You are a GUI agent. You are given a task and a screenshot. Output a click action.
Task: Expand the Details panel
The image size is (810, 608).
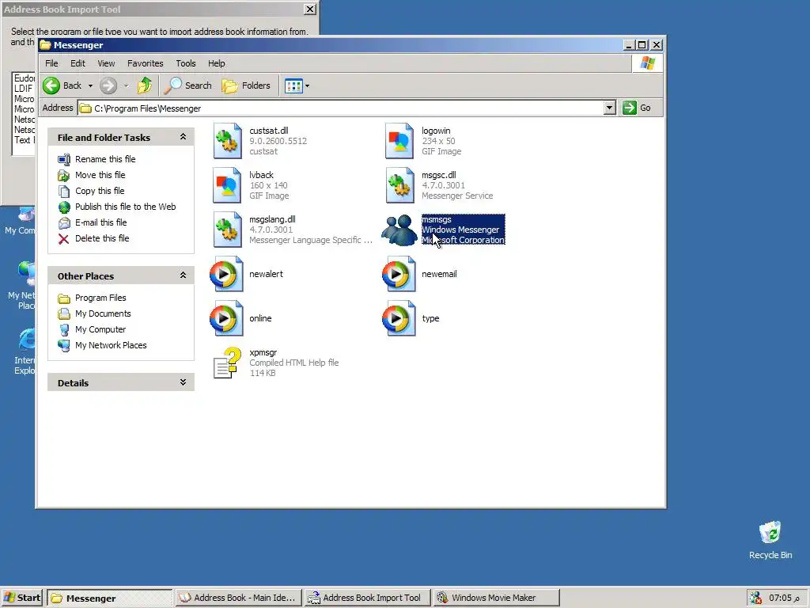(x=183, y=382)
